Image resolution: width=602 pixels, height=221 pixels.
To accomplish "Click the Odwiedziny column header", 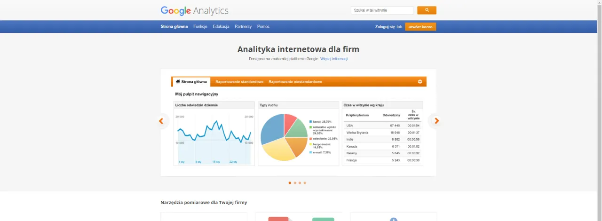I will point(391,115).
